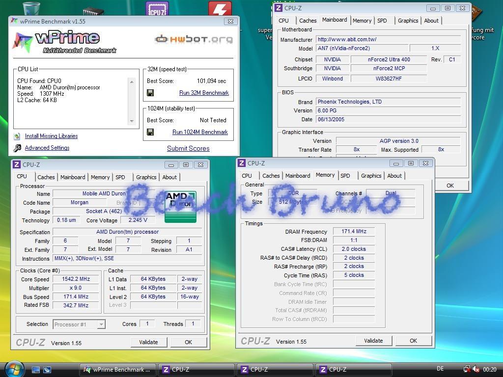Click the BIOS date 06/13/2005 field
The image size is (503, 377).
(389, 119)
